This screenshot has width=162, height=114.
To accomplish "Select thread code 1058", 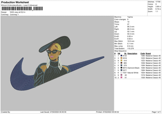I will click(x=143, y=63).
